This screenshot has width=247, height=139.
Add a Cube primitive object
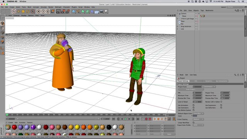(x=74, y=11)
